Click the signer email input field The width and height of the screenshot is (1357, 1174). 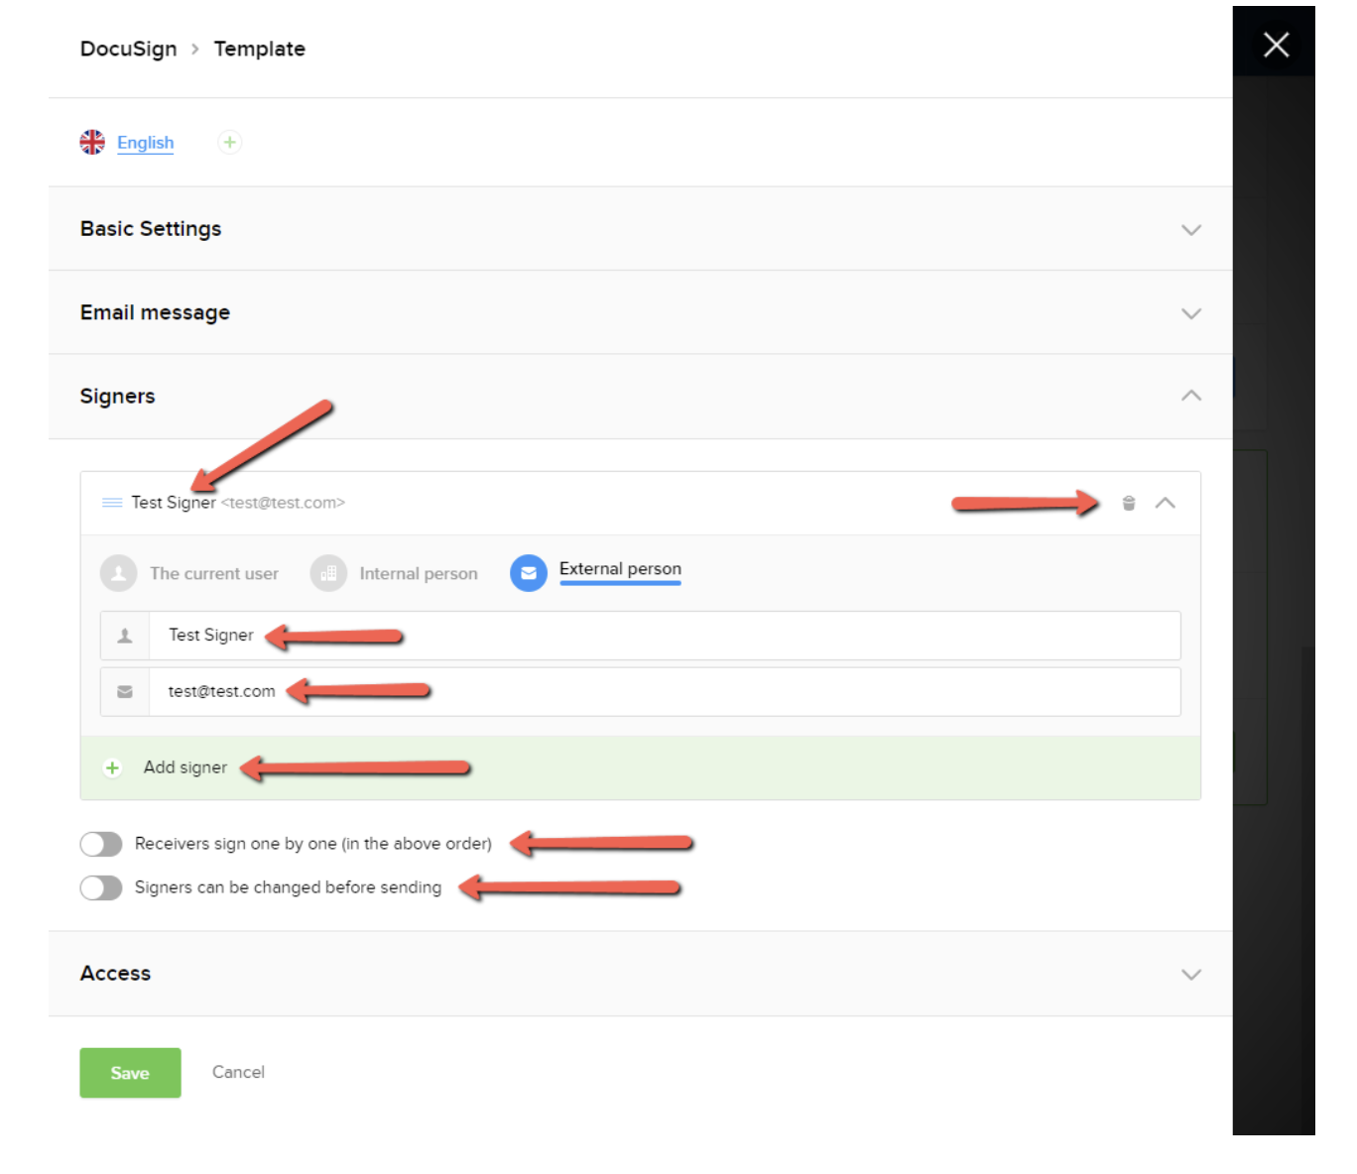(663, 692)
